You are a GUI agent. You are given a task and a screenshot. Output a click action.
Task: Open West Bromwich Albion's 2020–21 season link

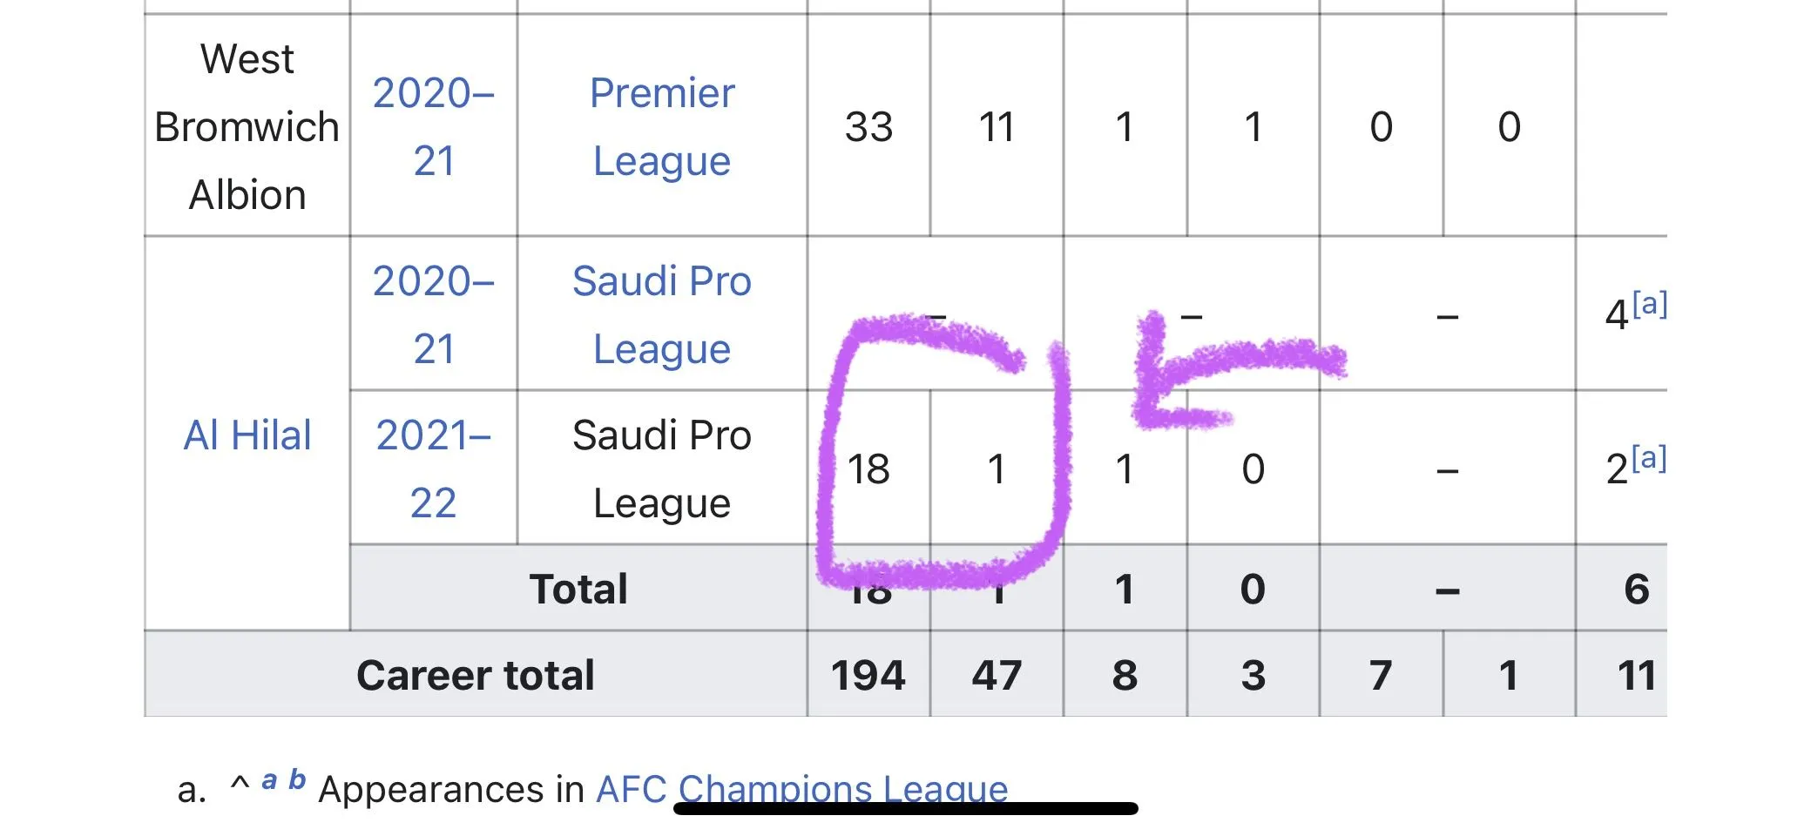[433, 127]
